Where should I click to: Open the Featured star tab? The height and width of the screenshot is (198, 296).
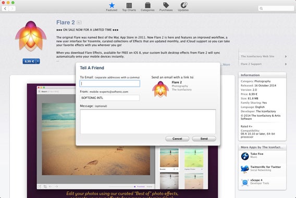pos(112,7)
